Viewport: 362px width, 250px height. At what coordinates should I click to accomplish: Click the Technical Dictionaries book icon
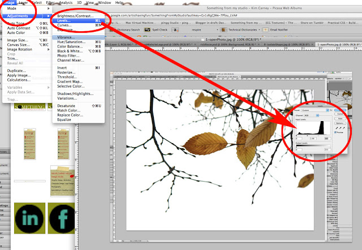click(x=223, y=30)
